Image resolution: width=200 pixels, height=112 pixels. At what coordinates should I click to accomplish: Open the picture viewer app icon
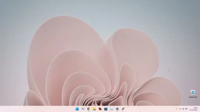tap(112, 109)
